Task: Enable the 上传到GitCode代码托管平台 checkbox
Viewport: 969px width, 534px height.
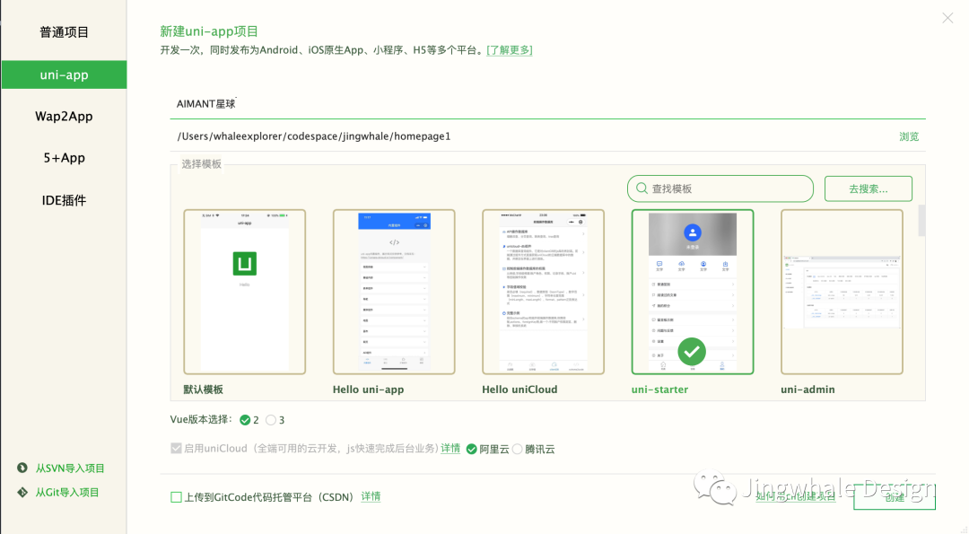Action: [176, 495]
